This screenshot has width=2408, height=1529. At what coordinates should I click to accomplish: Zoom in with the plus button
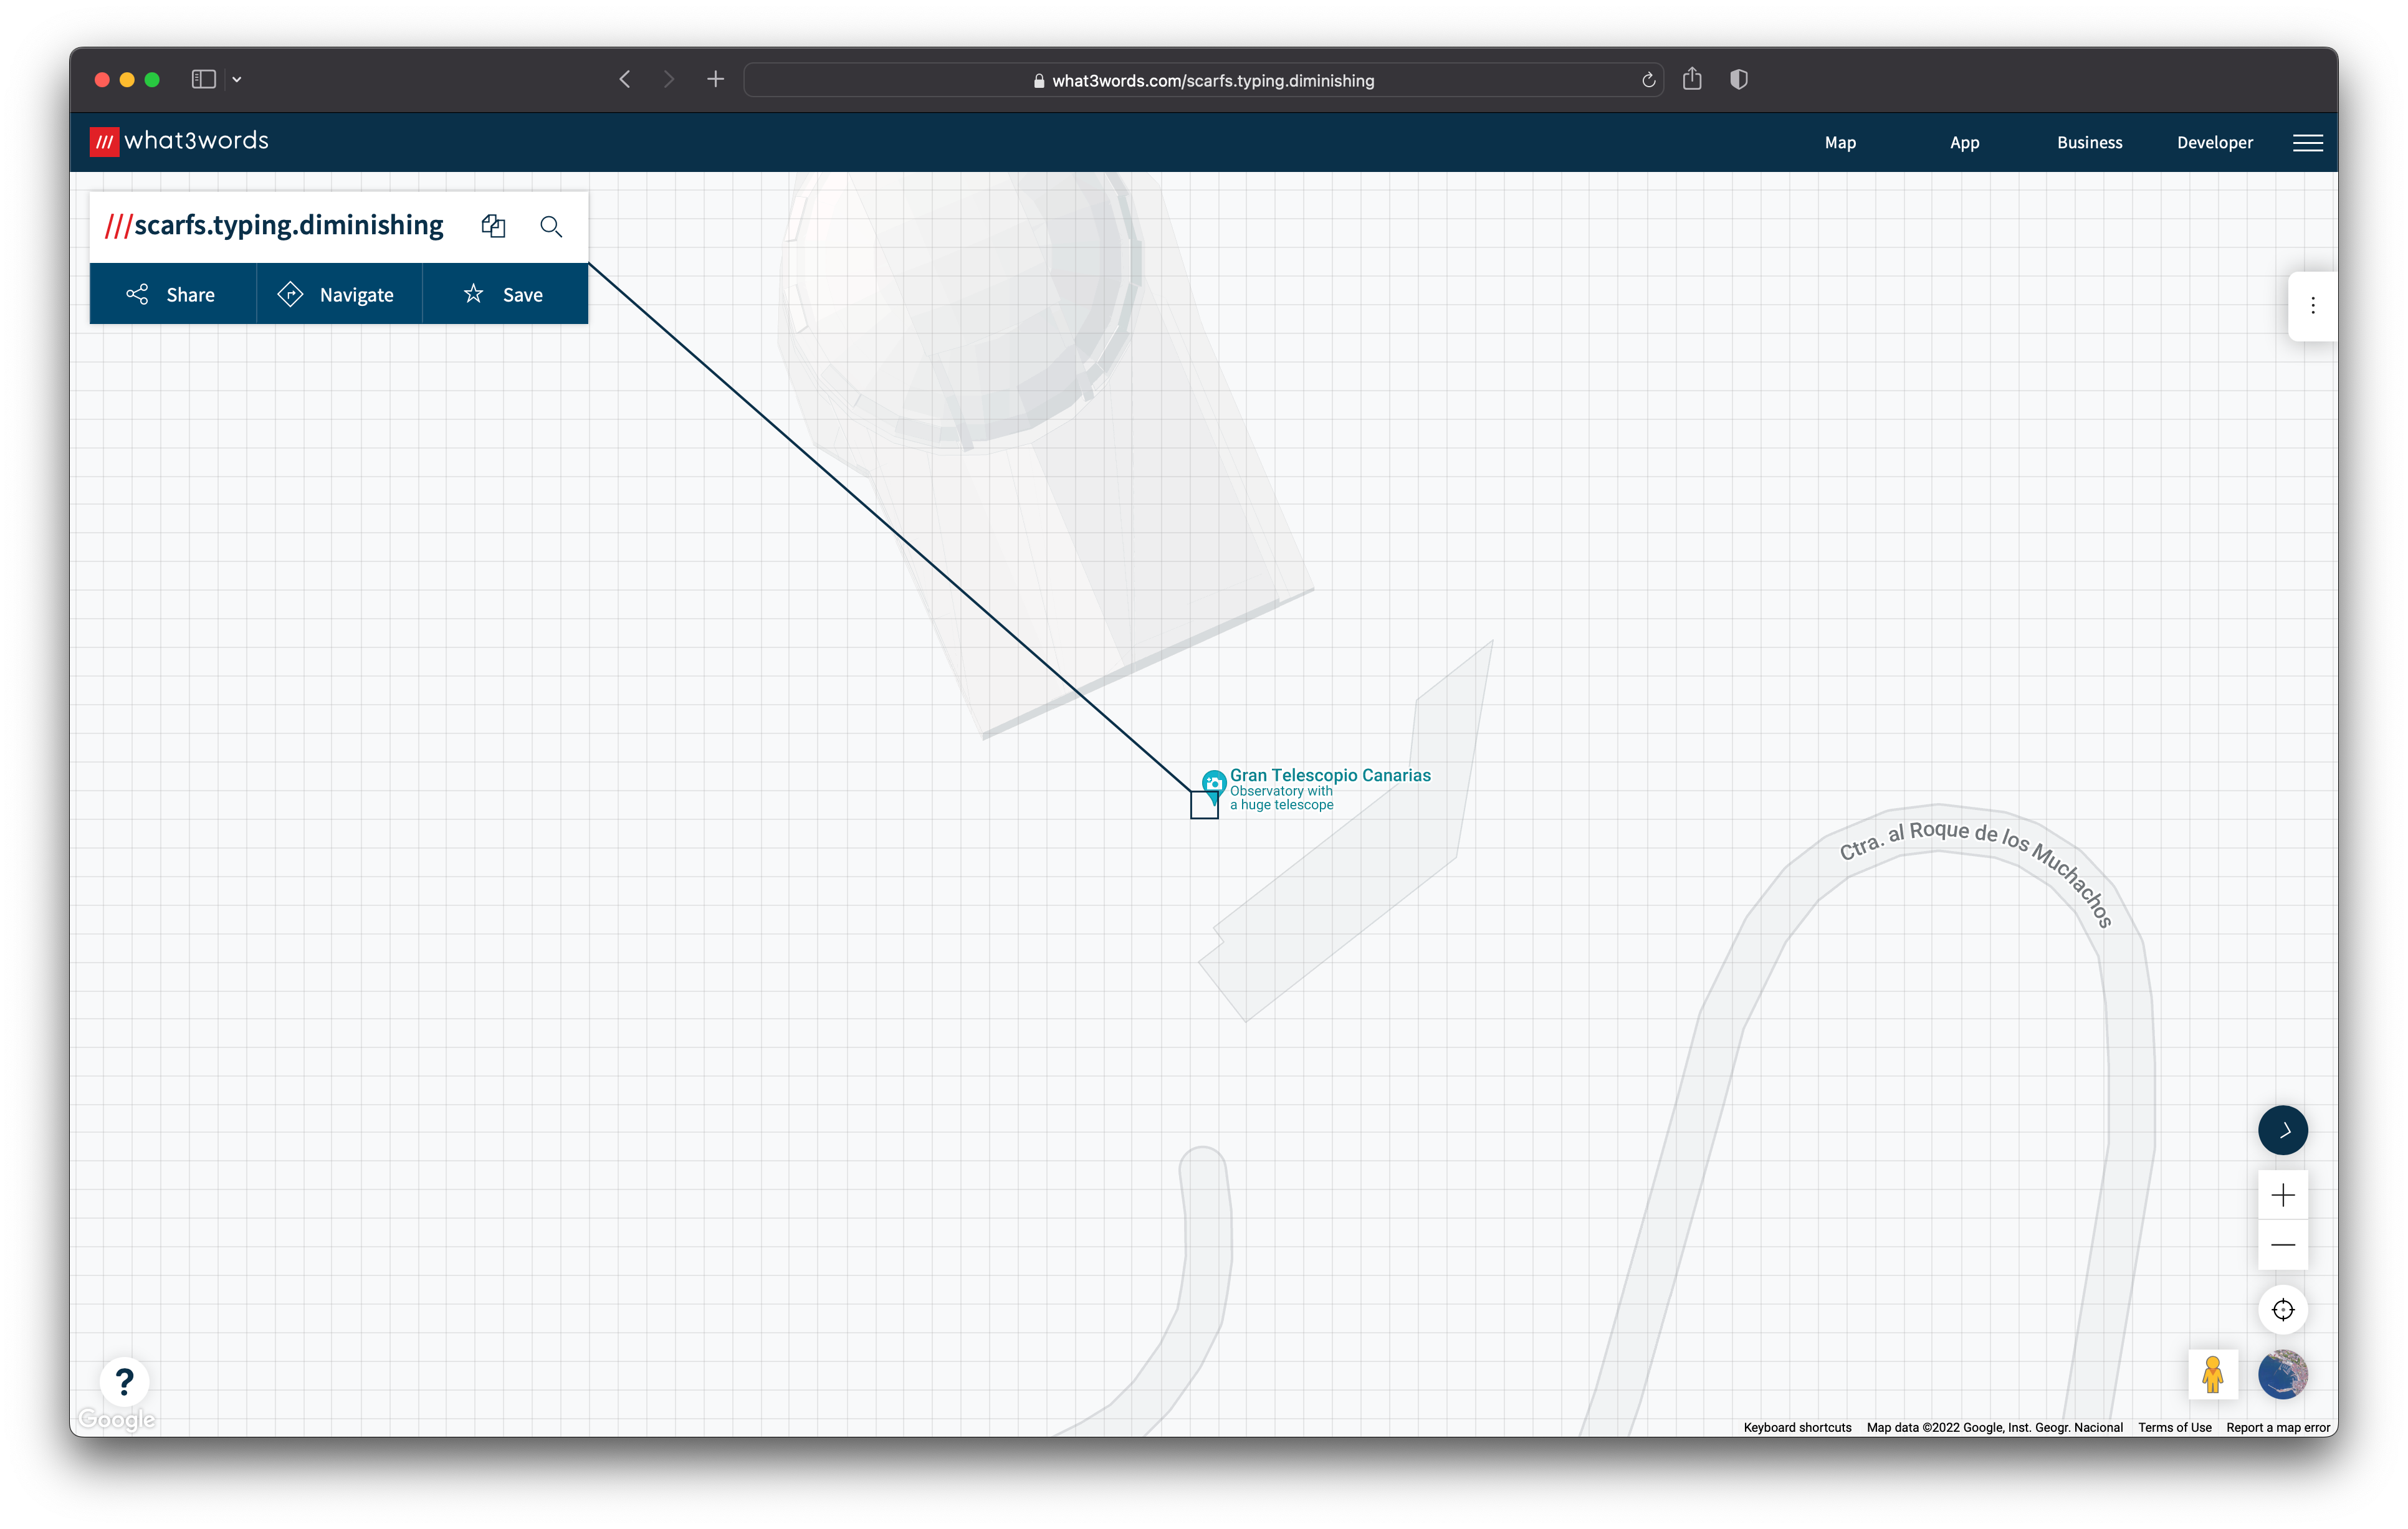click(x=2282, y=1195)
